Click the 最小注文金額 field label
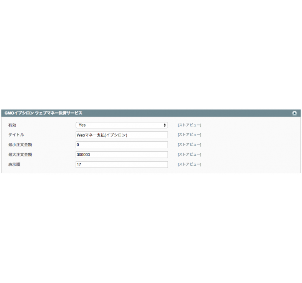The height and width of the screenshot is (283, 302). 20,145
